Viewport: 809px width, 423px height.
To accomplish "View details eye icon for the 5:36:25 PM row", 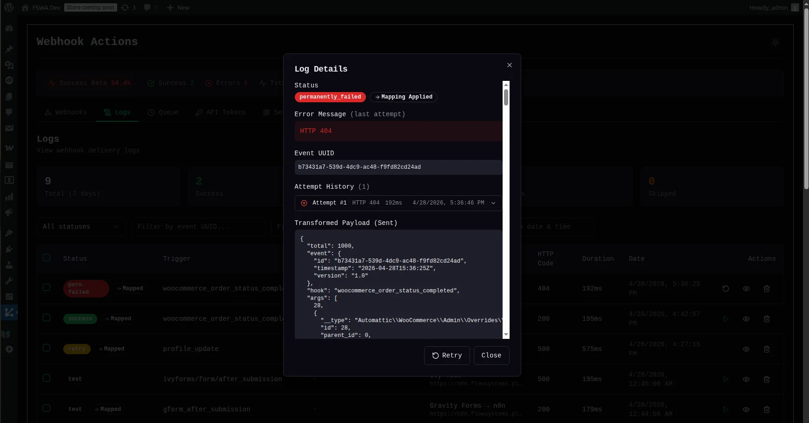I will [746, 289].
